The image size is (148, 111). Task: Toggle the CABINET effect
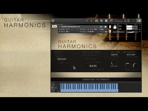[x=116, y=57]
